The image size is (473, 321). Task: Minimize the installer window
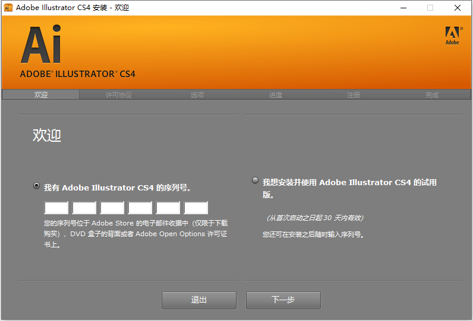click(x=403, y=8)
